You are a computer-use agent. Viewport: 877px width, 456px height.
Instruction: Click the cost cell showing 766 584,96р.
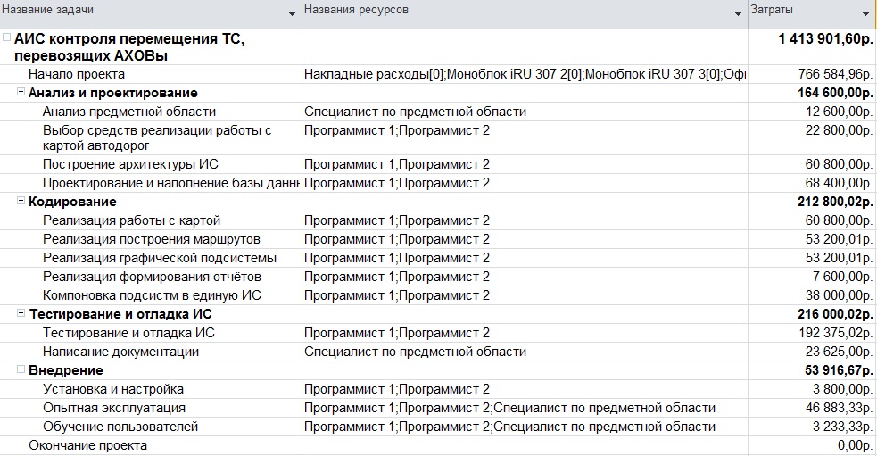coord(823,74)
